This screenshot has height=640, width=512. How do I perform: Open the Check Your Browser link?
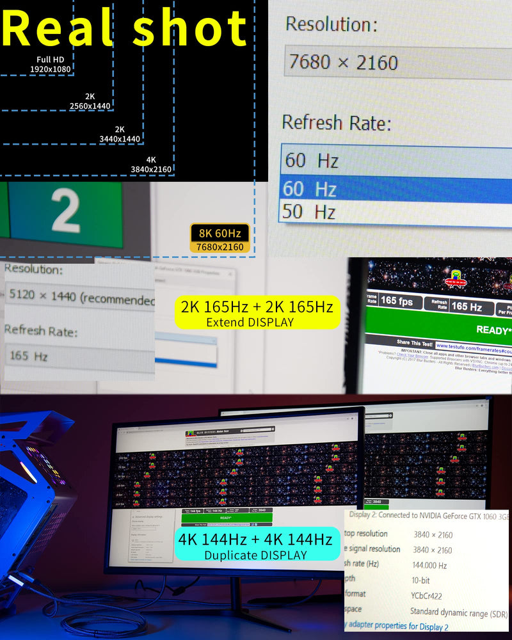412,355
